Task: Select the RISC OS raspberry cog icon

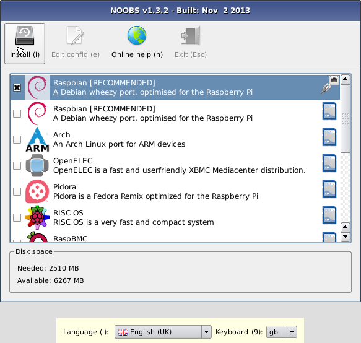Action: [37, 217]
